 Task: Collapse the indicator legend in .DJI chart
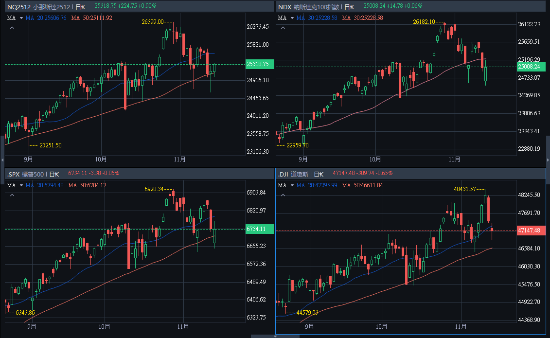click(283, 195)
